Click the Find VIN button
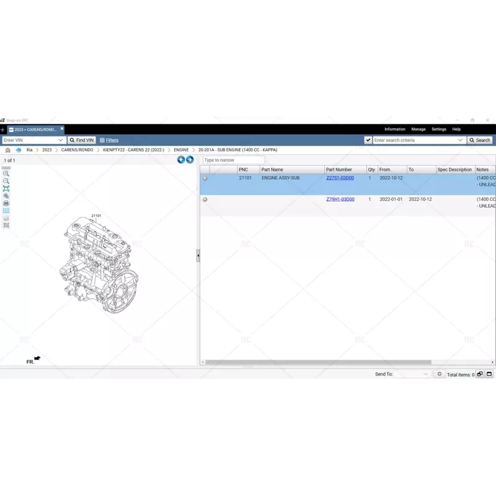496x496 pixels. point(82,141)
